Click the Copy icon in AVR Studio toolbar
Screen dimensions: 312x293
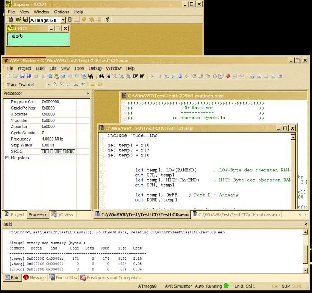click(x=50, y=76)
